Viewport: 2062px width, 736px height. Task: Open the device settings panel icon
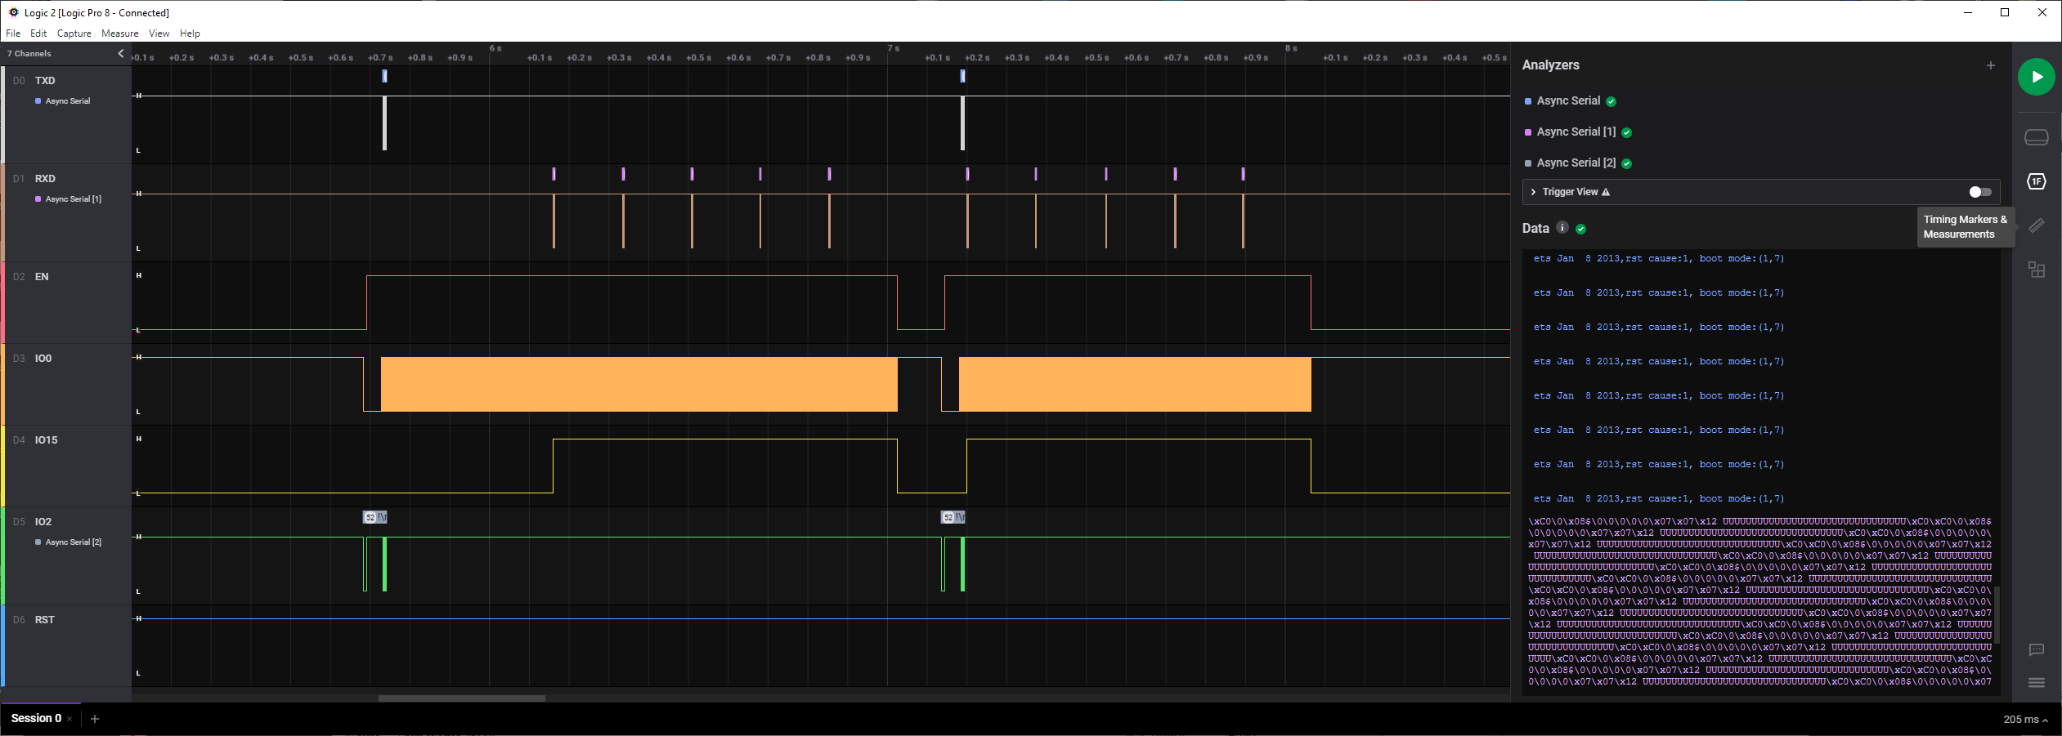coord(2036,137)
